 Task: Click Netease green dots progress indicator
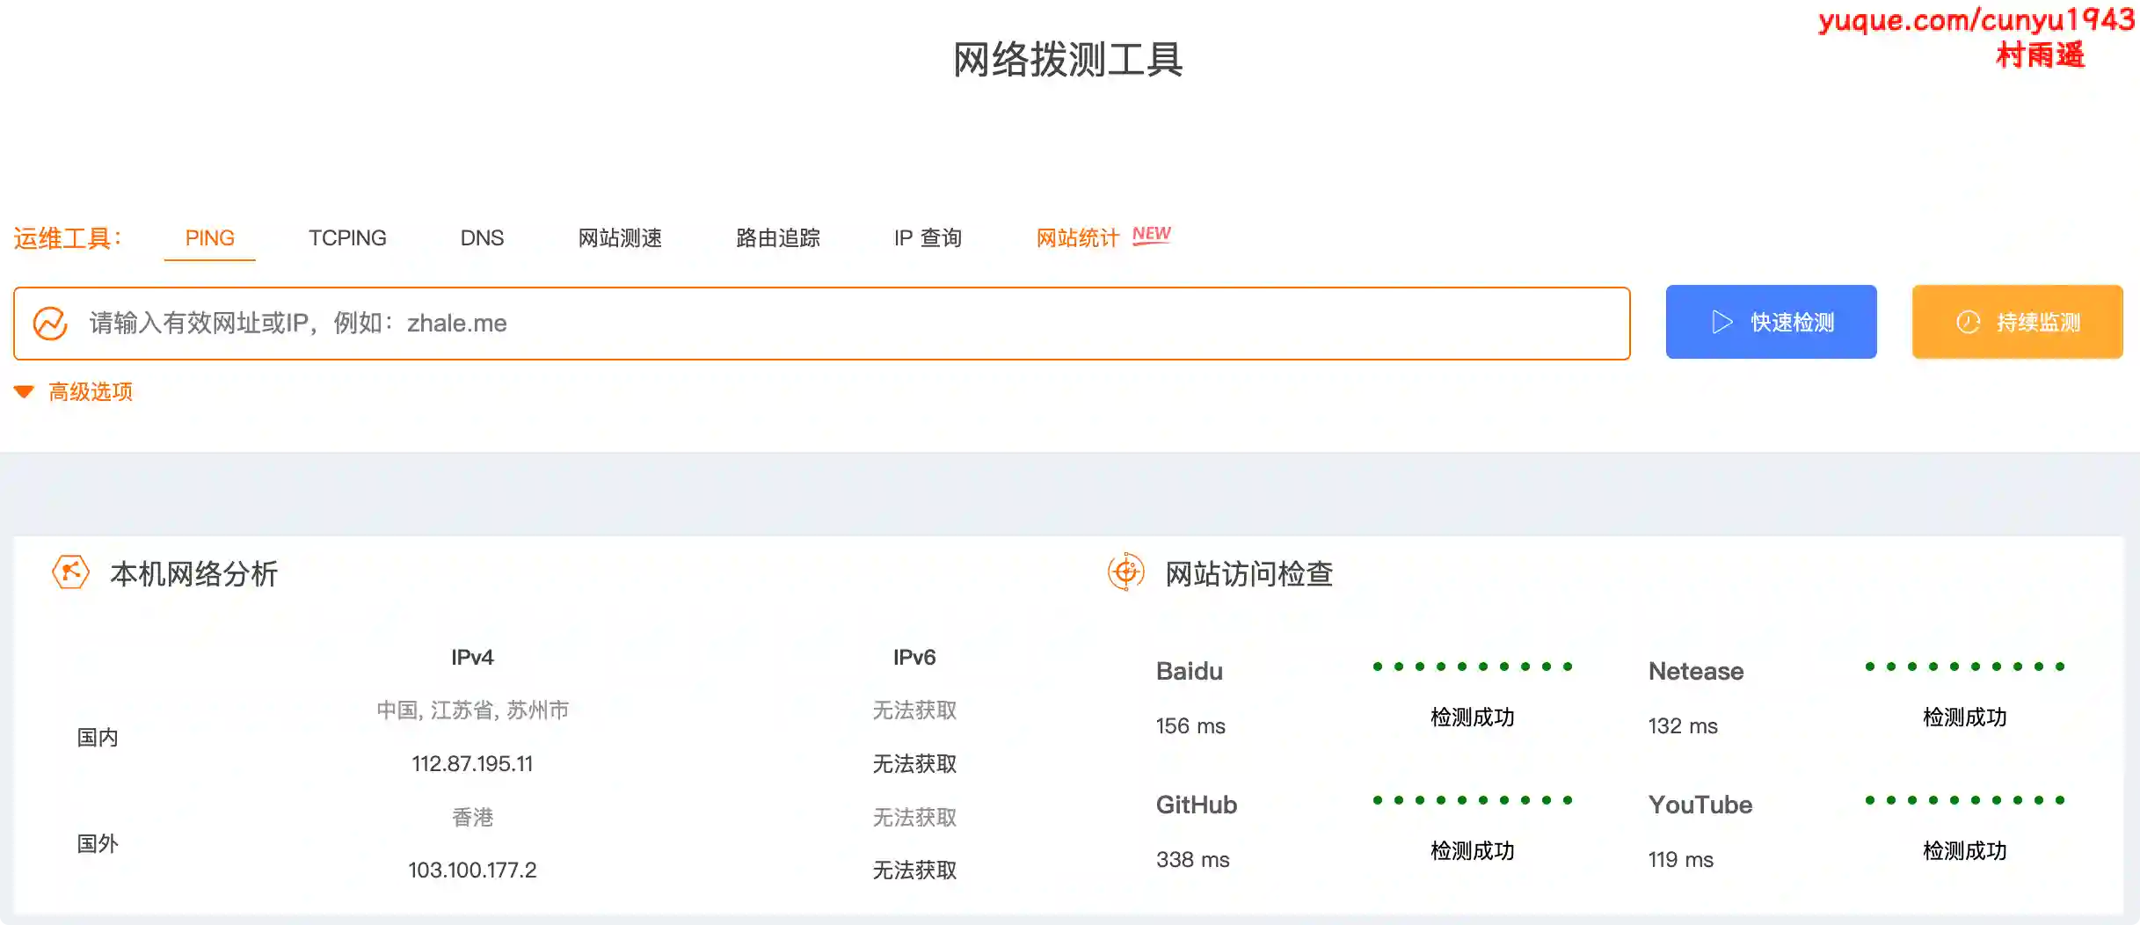[1965, 666]
